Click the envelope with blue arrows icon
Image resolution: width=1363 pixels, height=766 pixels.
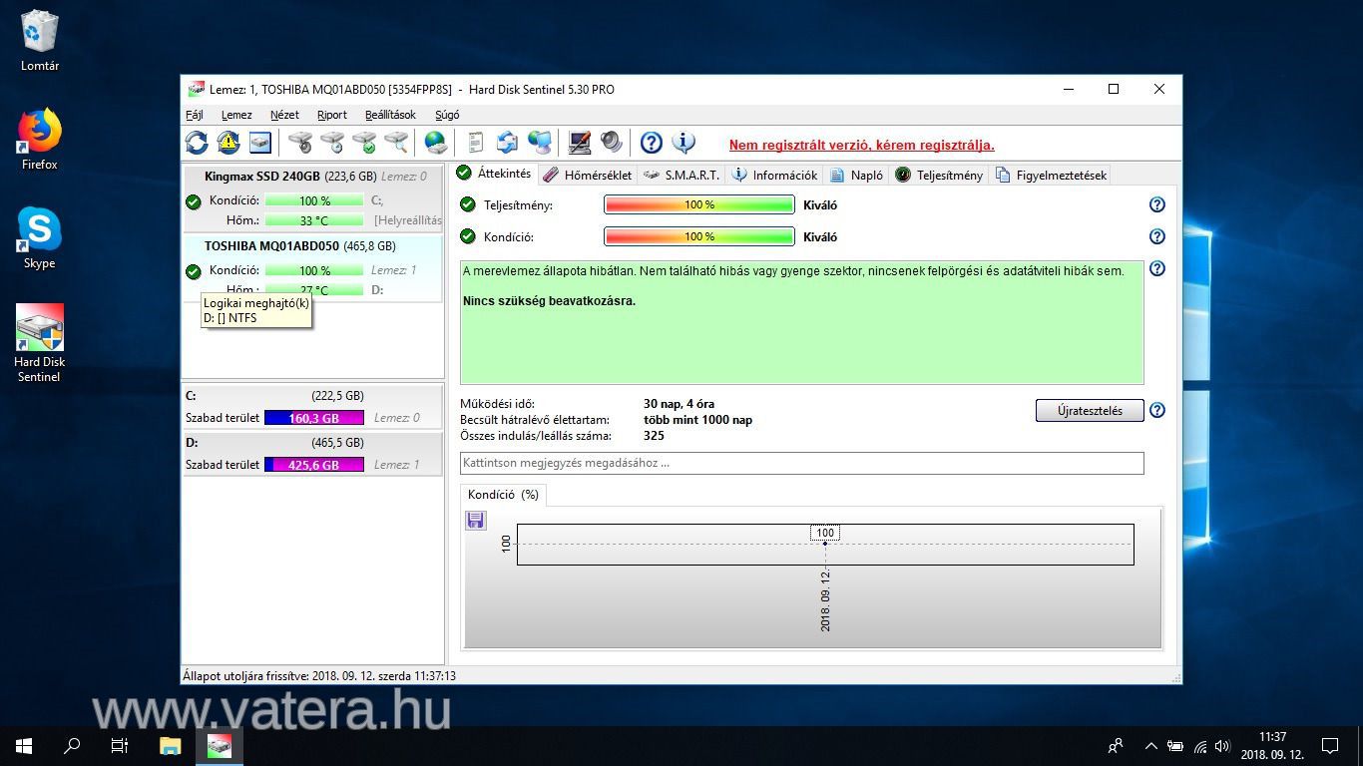click(508, 143)
